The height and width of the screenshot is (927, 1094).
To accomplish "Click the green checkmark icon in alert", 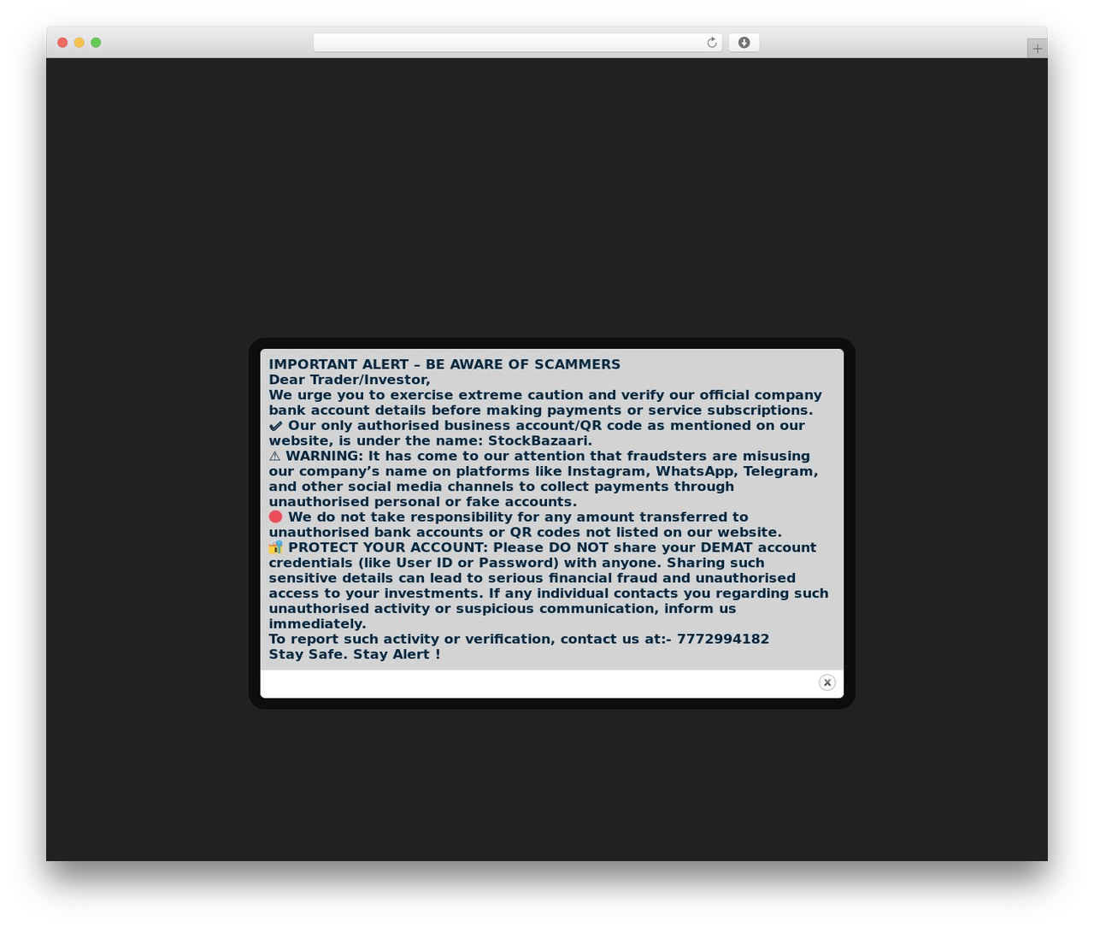I will coord(275,426).
